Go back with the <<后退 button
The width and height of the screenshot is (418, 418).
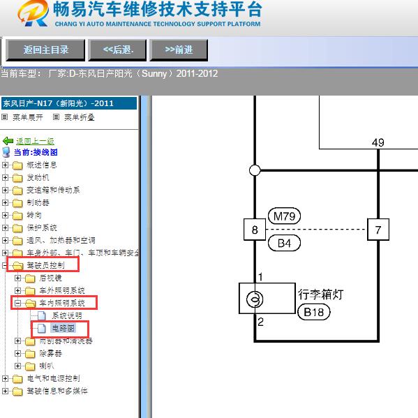117,50
